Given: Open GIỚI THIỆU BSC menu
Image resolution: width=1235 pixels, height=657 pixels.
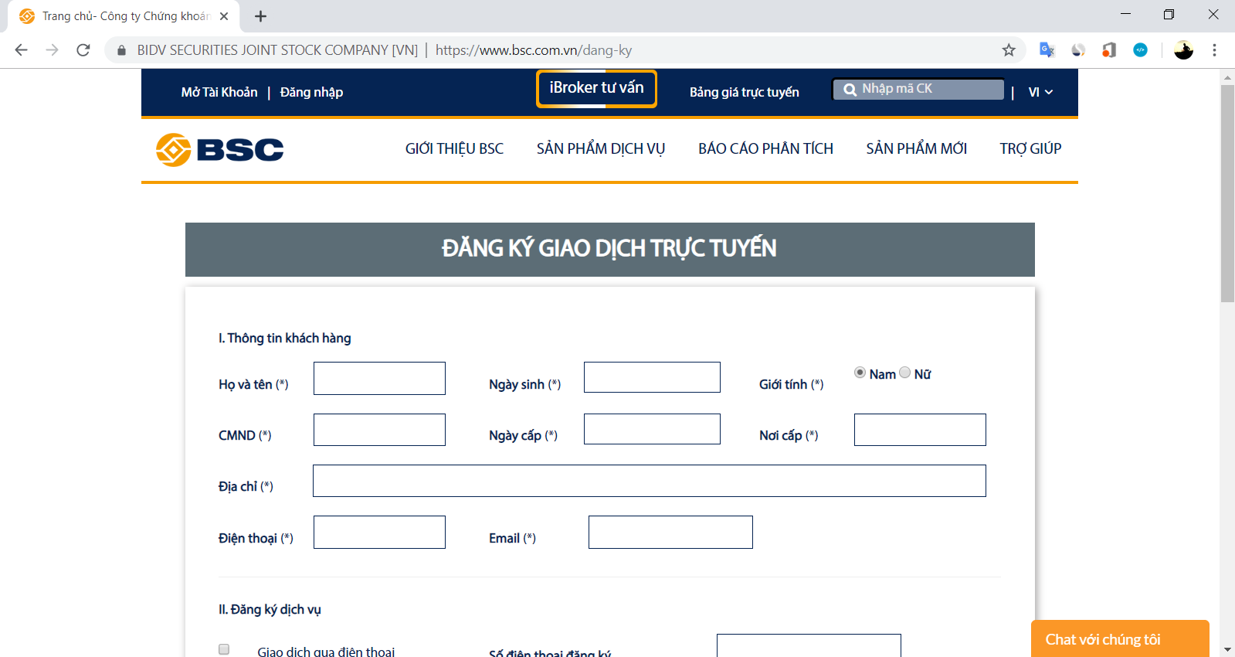Looking at the screenshot, I should point(454,148).
